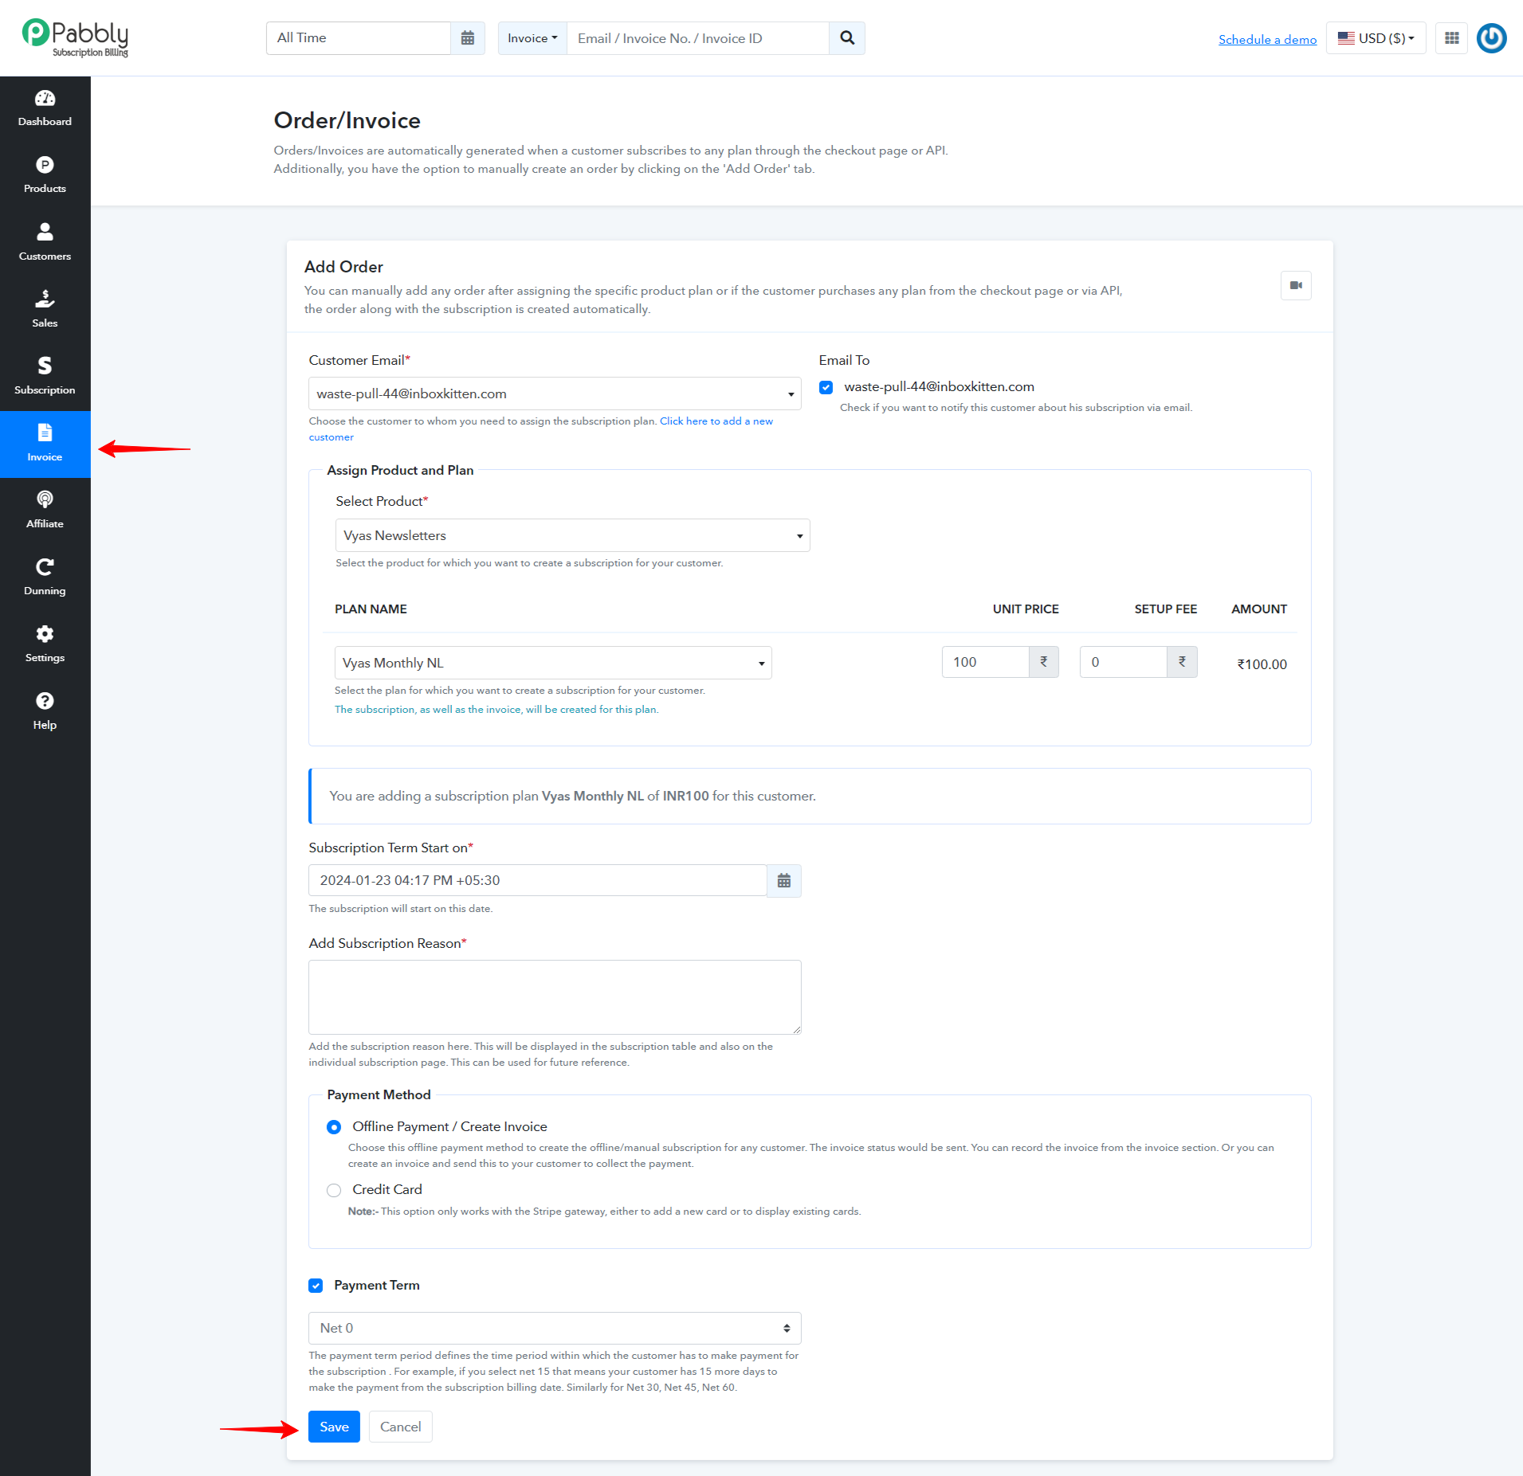Screen dimensions: 1523x1476
Task: Edit the Unit Price field showing 100
Action: 985,662
